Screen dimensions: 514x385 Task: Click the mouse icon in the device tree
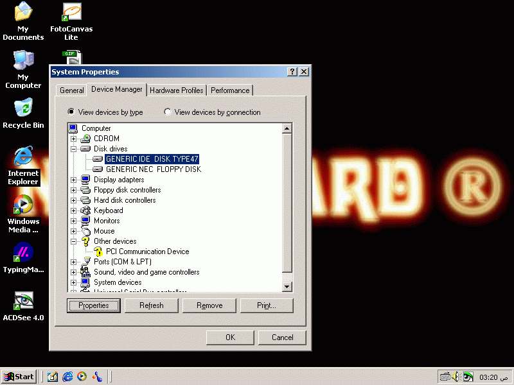[85, 231]
